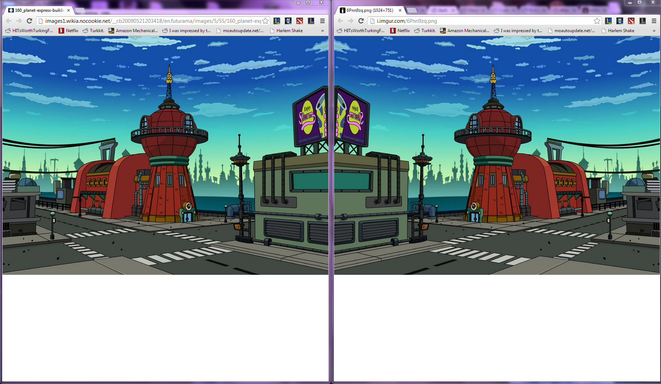
Task: Go back in the wikia.nocookie.net window
Action: 9,21
